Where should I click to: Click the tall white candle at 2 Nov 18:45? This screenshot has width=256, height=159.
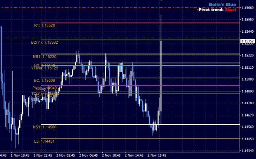point(161,76)
